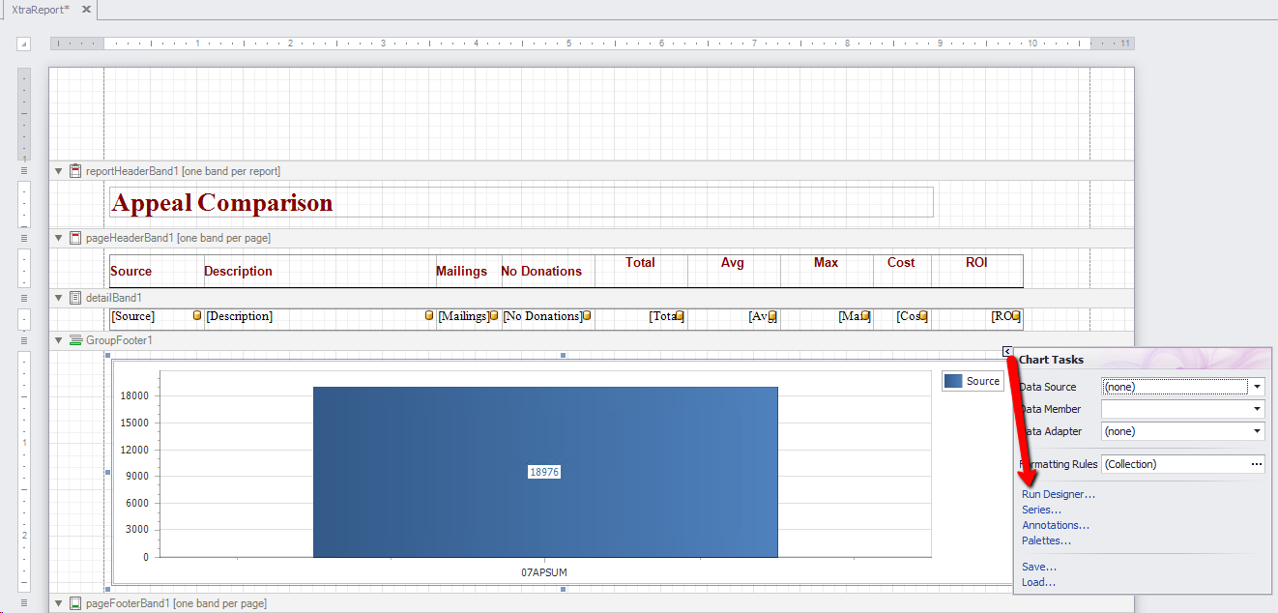Select the No Donations column header cell
Screen dimensions: 1278x613
547,271
